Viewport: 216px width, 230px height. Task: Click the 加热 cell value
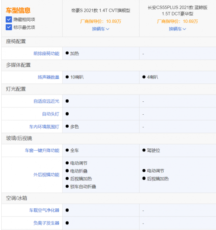coord(74,54)
